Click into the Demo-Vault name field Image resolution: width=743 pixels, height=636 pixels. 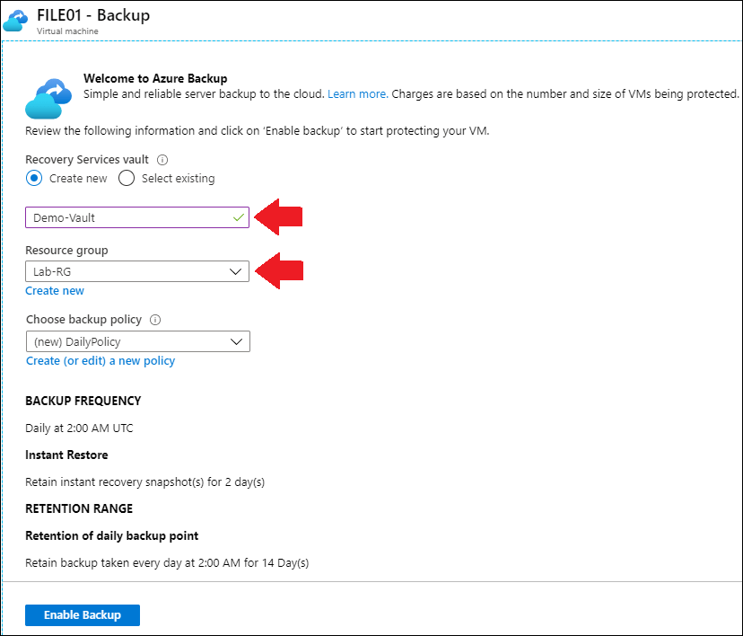pos(137,217)
